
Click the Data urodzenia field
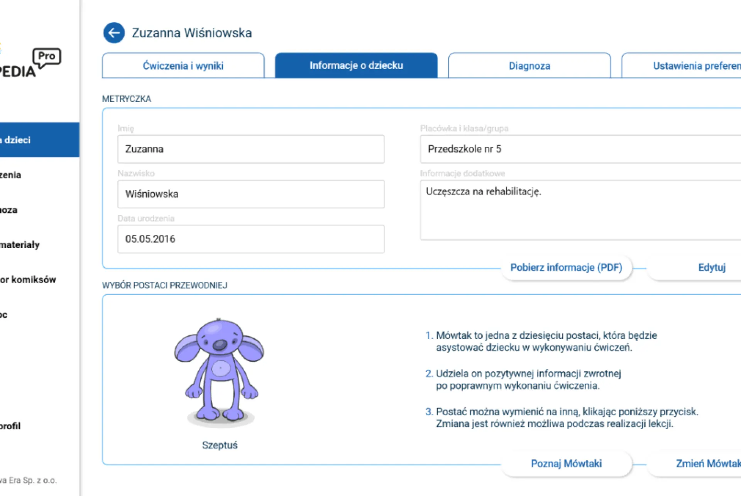coord(251,239)
